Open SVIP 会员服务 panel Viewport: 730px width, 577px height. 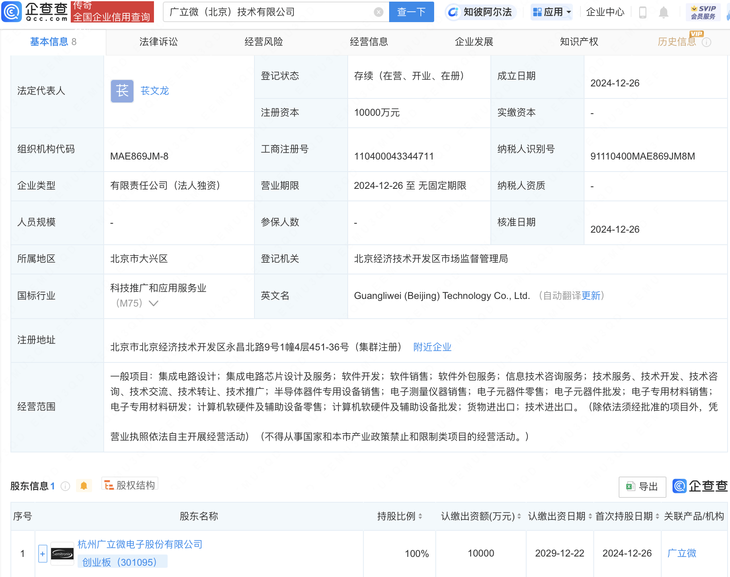click(x=703, y=12)
